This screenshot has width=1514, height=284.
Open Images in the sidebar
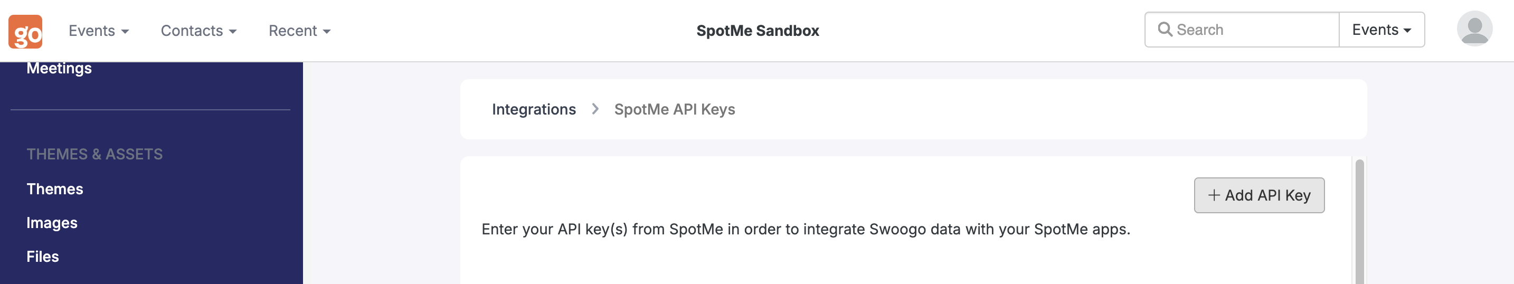click(52, 223)
